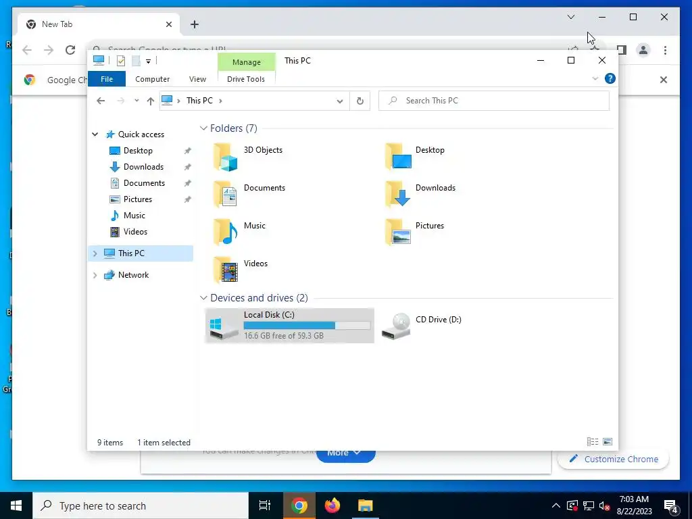Viewport: 692px width, 519px height.
Task: Open the Downloads folder in Folders group
Action: [x=397, y=195]
